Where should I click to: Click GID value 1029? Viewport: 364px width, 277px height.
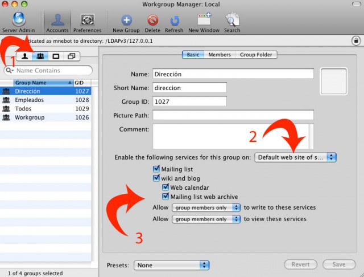pos(82,109)
